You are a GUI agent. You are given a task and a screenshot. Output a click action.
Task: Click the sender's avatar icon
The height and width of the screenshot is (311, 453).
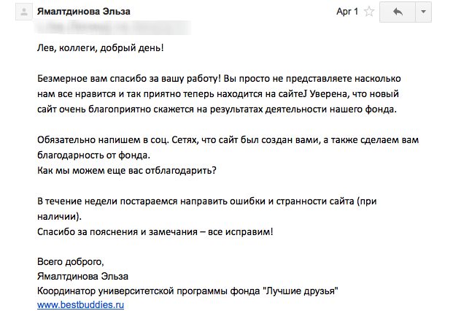point(23,12)
